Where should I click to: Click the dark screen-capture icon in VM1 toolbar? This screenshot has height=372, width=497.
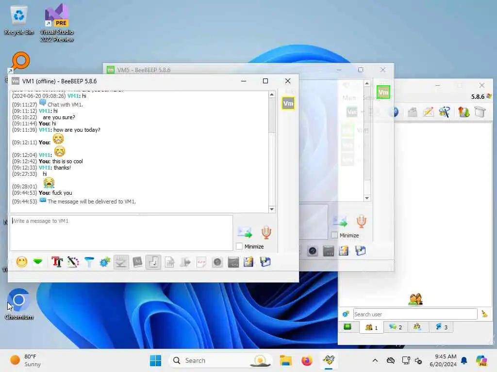[x=233, y=262]
